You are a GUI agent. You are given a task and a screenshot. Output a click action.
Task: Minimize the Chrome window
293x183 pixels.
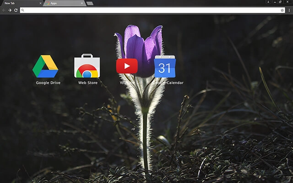[275, 2]
